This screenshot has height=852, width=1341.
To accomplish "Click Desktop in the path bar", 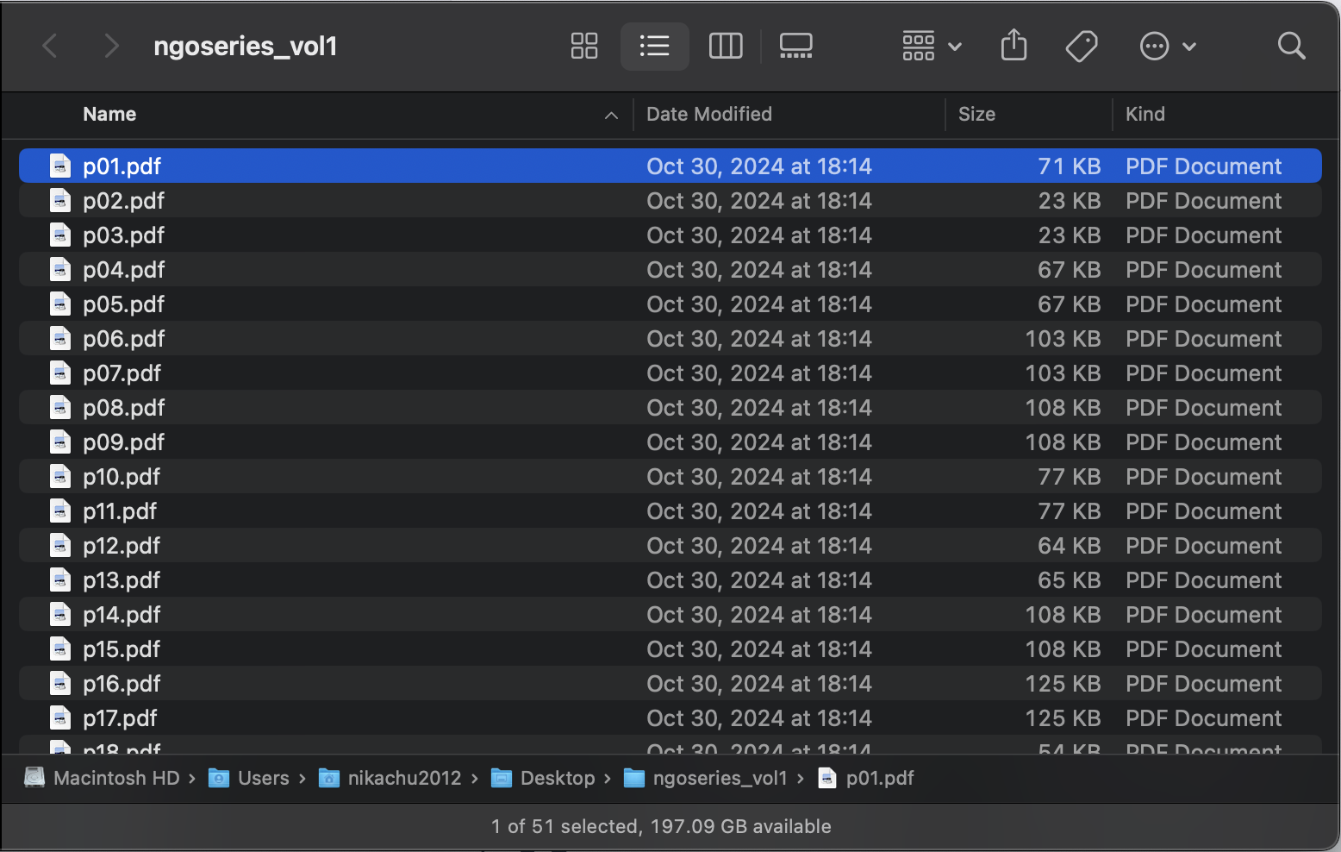I will (557, 778).
